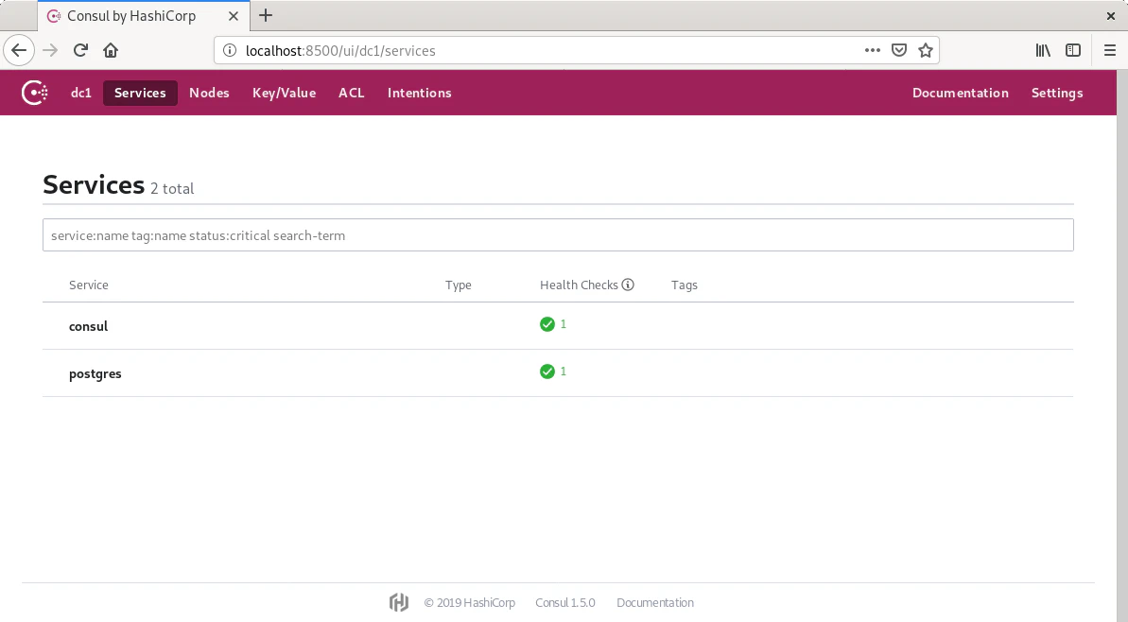Viewport: 1128px width, 622px height.
Task: Open the browser library icon
Action: pos(1043,50)
